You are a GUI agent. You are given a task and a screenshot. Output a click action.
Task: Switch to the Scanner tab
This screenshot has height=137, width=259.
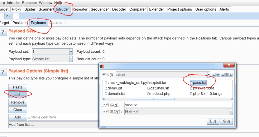46,9
